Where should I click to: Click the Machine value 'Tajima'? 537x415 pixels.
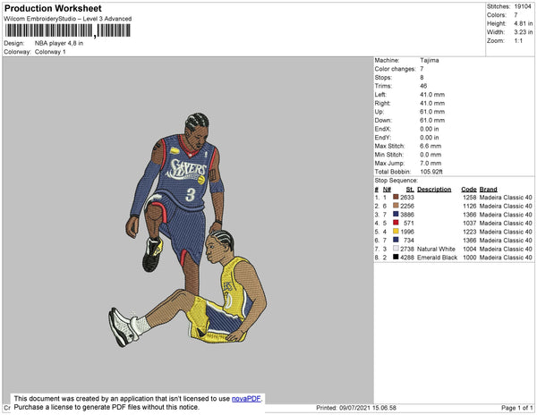tap(430, 60)
